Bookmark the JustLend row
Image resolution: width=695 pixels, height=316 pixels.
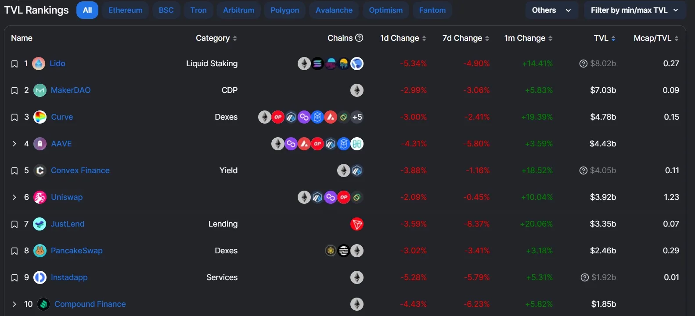click(x=14, y=224)
